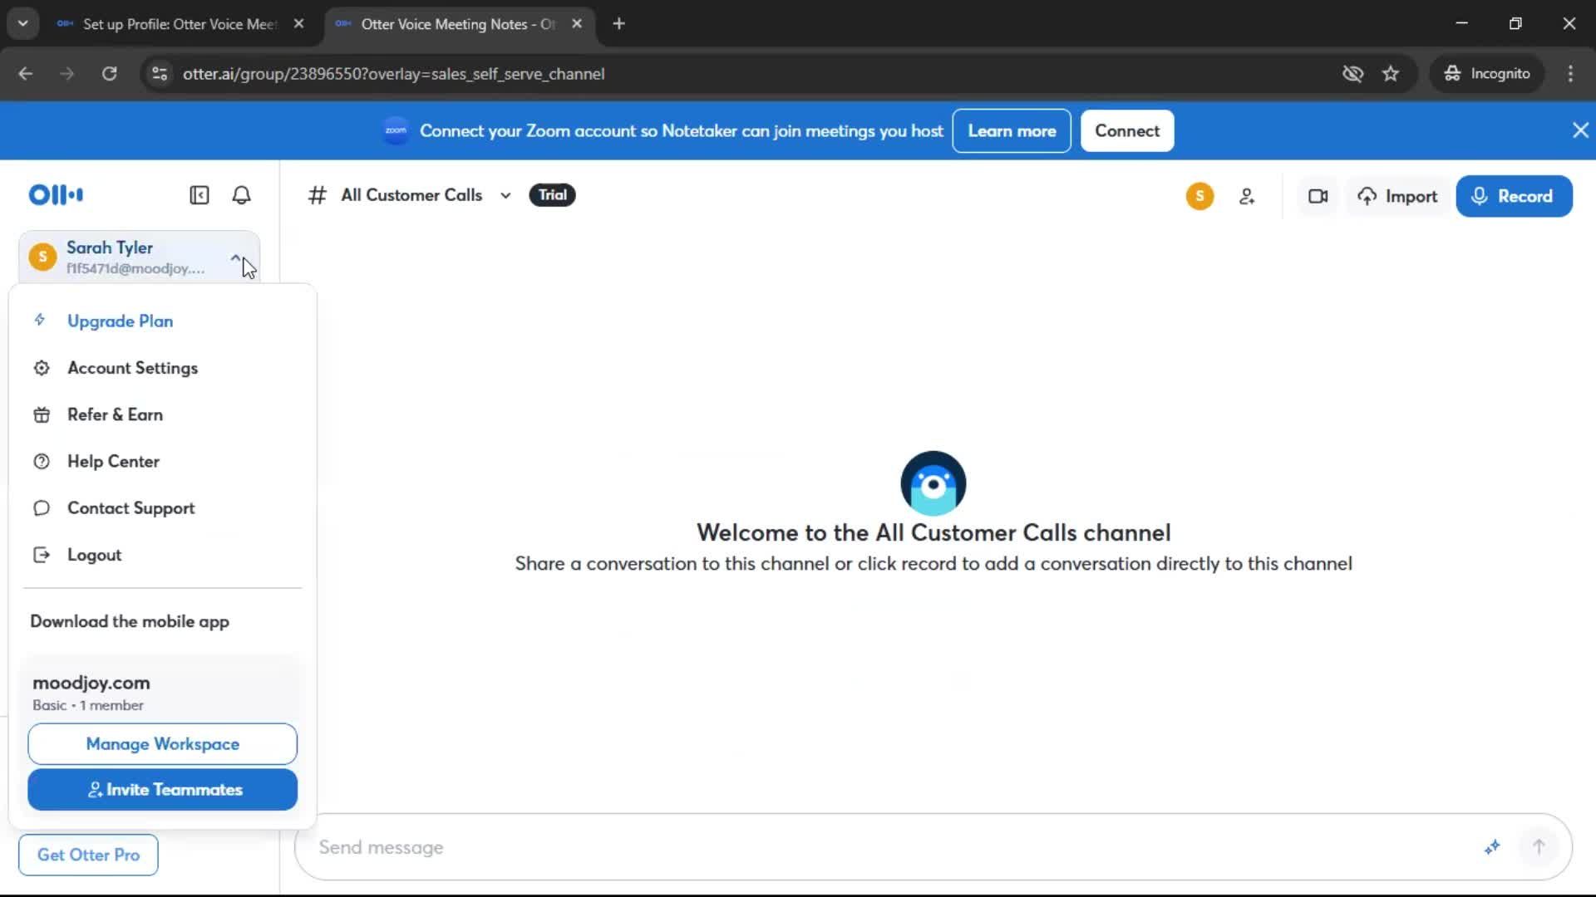Click third-party cookies blocked eye icon

[x=1352, y=74]
